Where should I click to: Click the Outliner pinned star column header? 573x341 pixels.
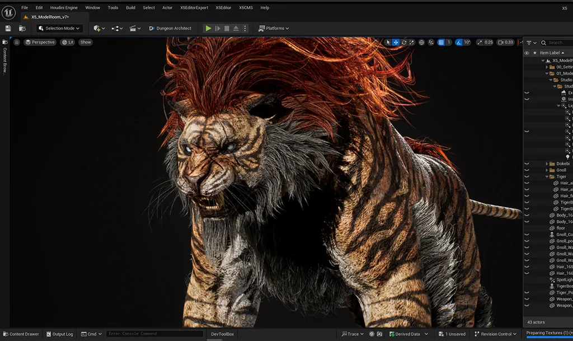click(x=534, y=53)
